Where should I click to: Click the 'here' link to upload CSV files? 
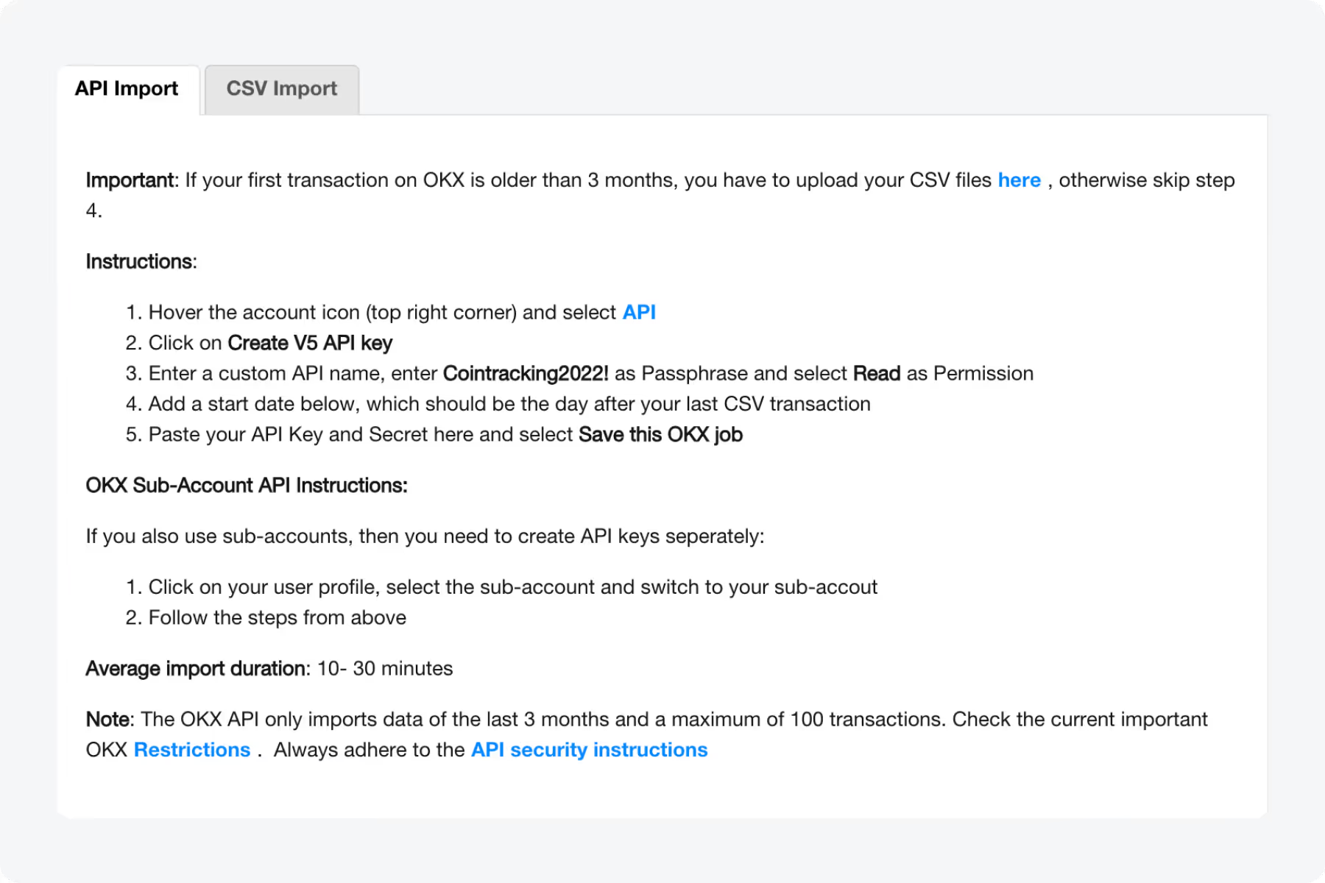coord(1019,180)
